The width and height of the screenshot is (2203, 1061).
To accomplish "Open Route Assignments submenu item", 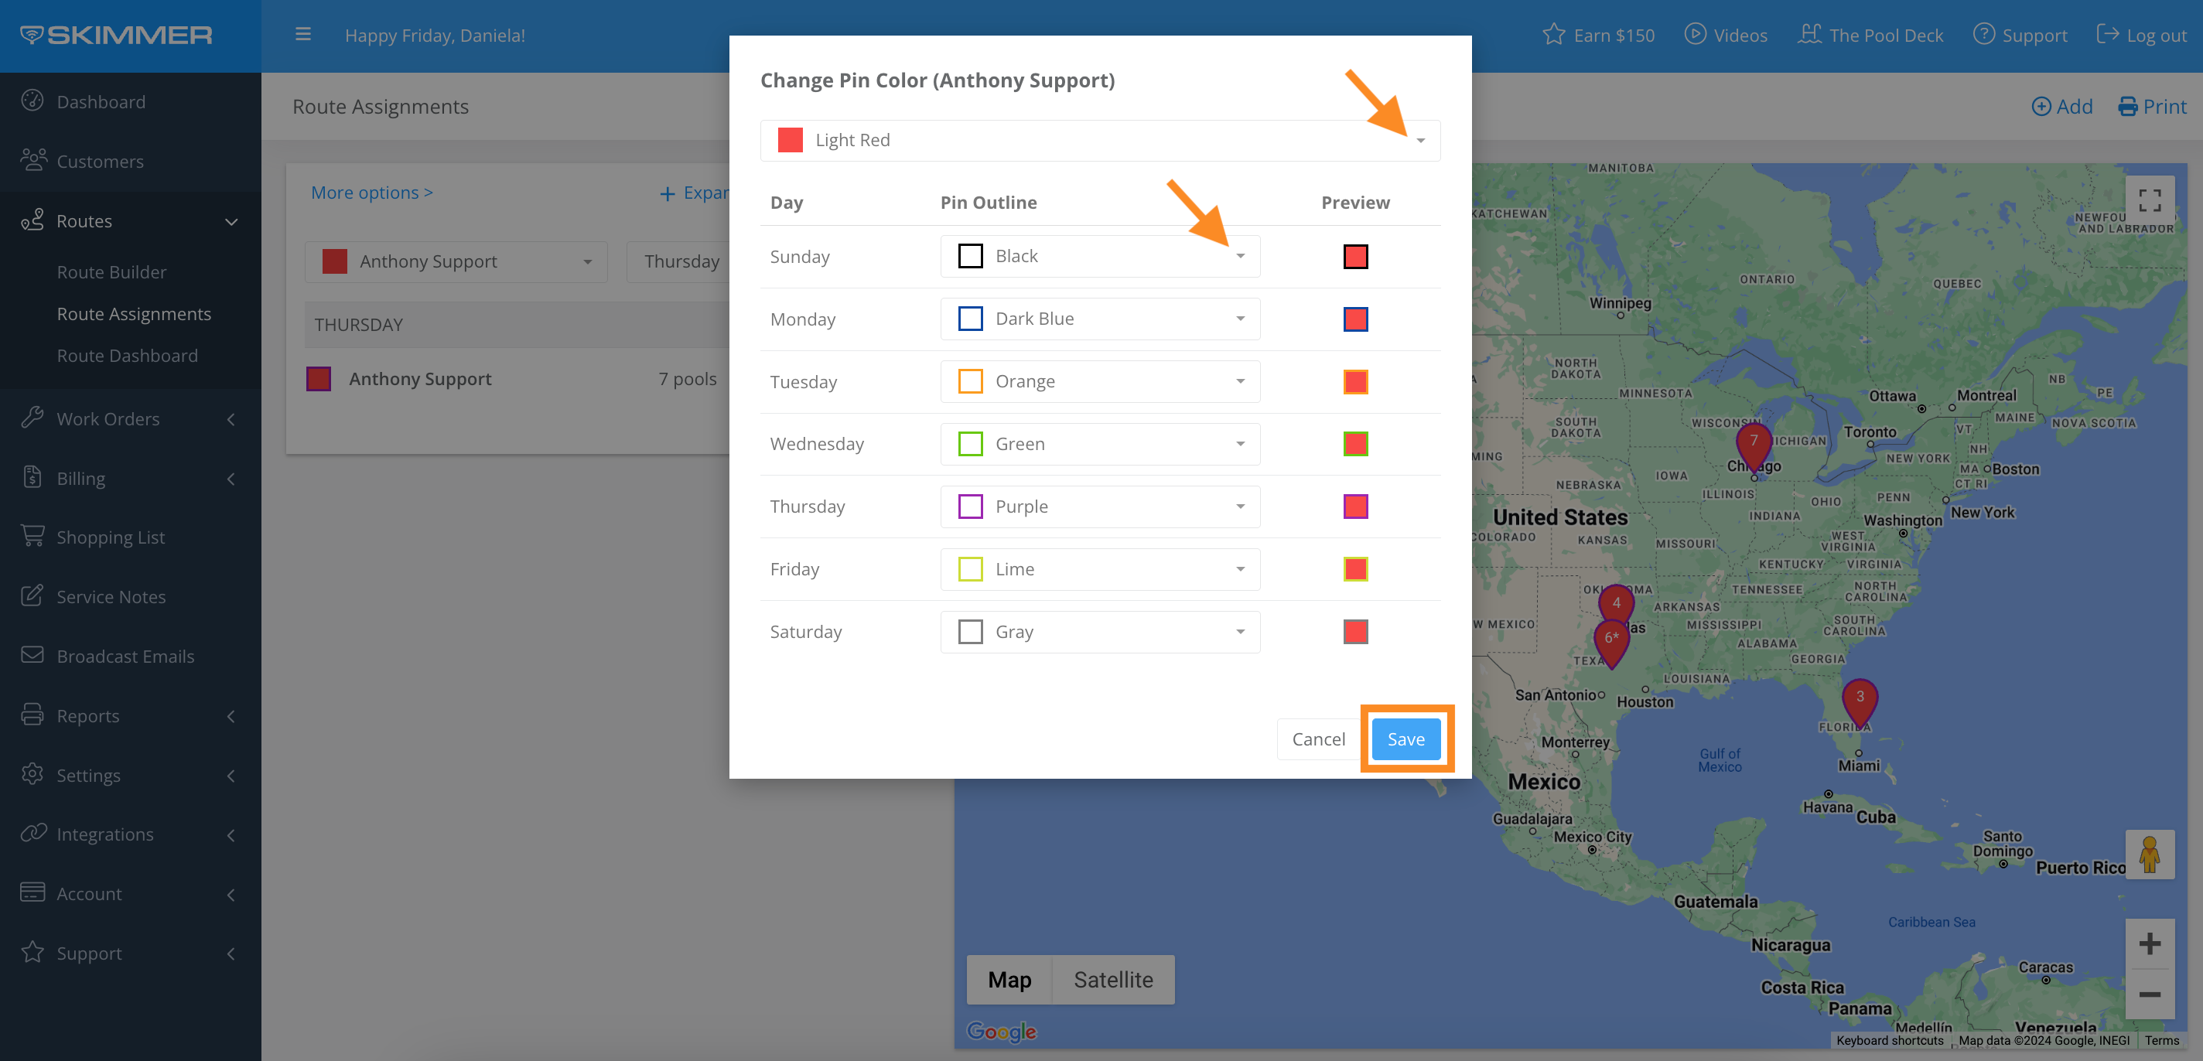I will click(133, 314).
